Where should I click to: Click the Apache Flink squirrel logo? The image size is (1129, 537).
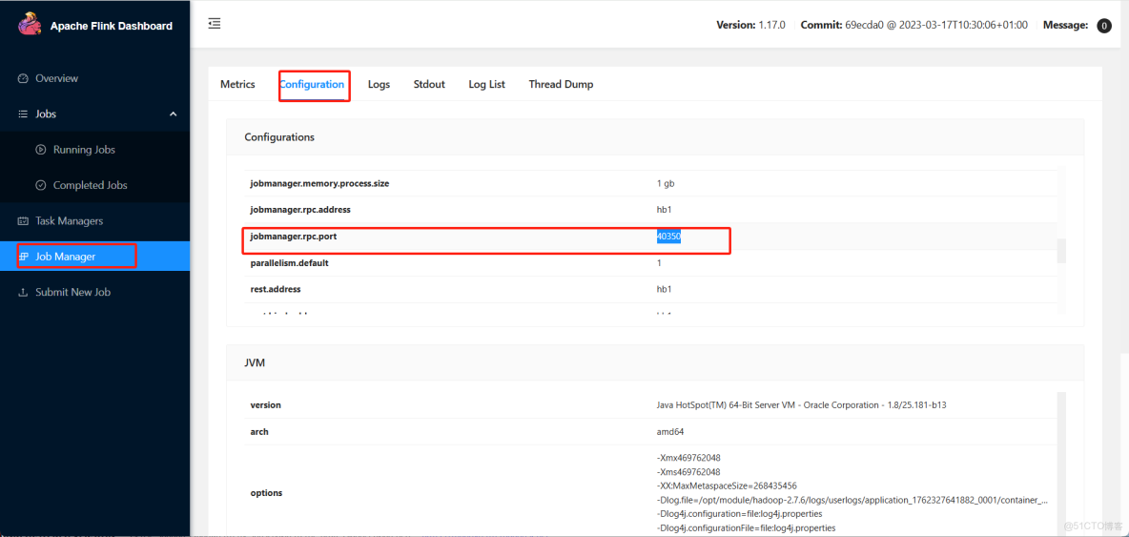pos(30,25)
